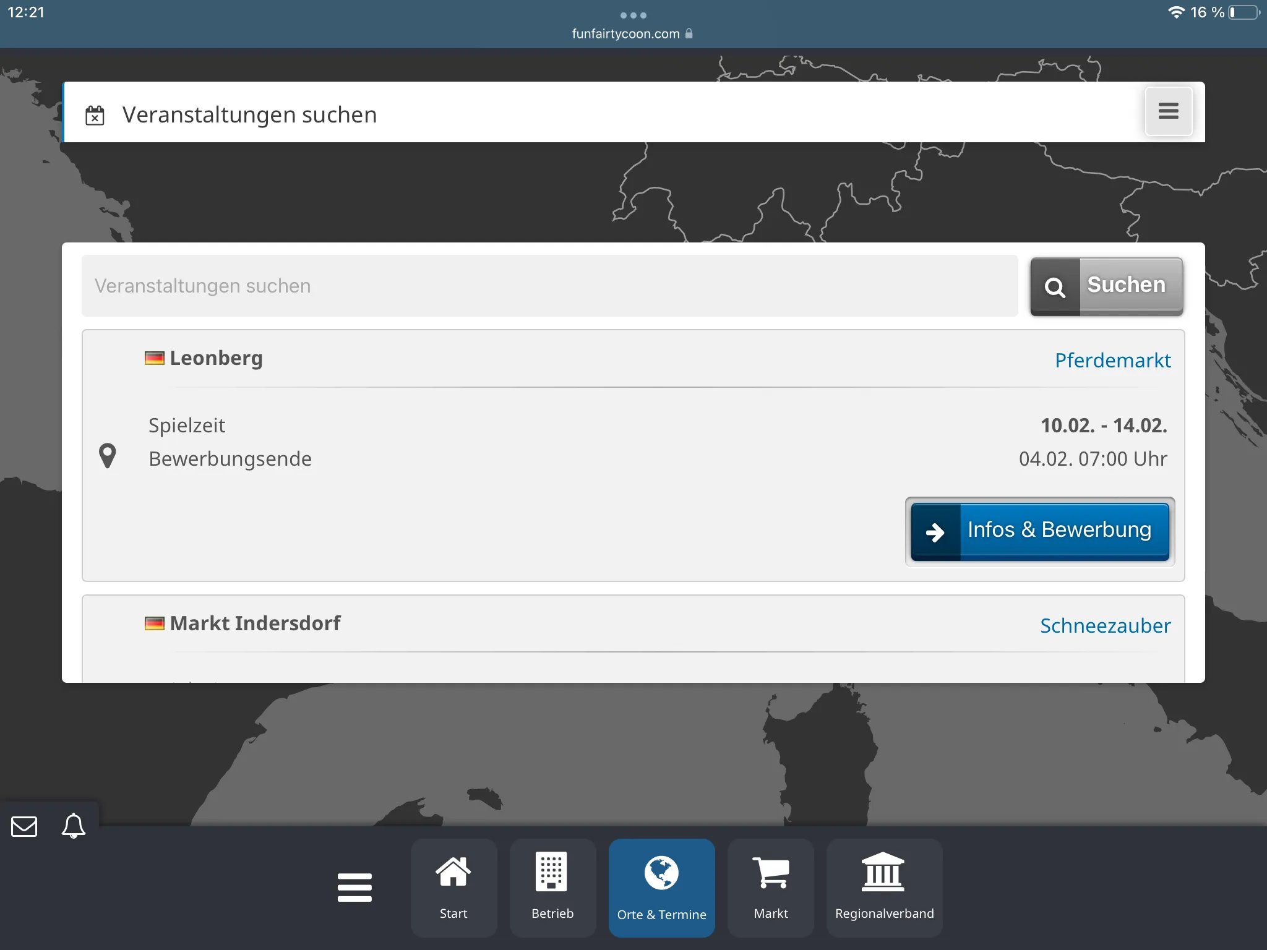Viewport: 1267px width, 950px height.
Task: Open the Regionalverband tab
Action: click(x=884, y=888)
